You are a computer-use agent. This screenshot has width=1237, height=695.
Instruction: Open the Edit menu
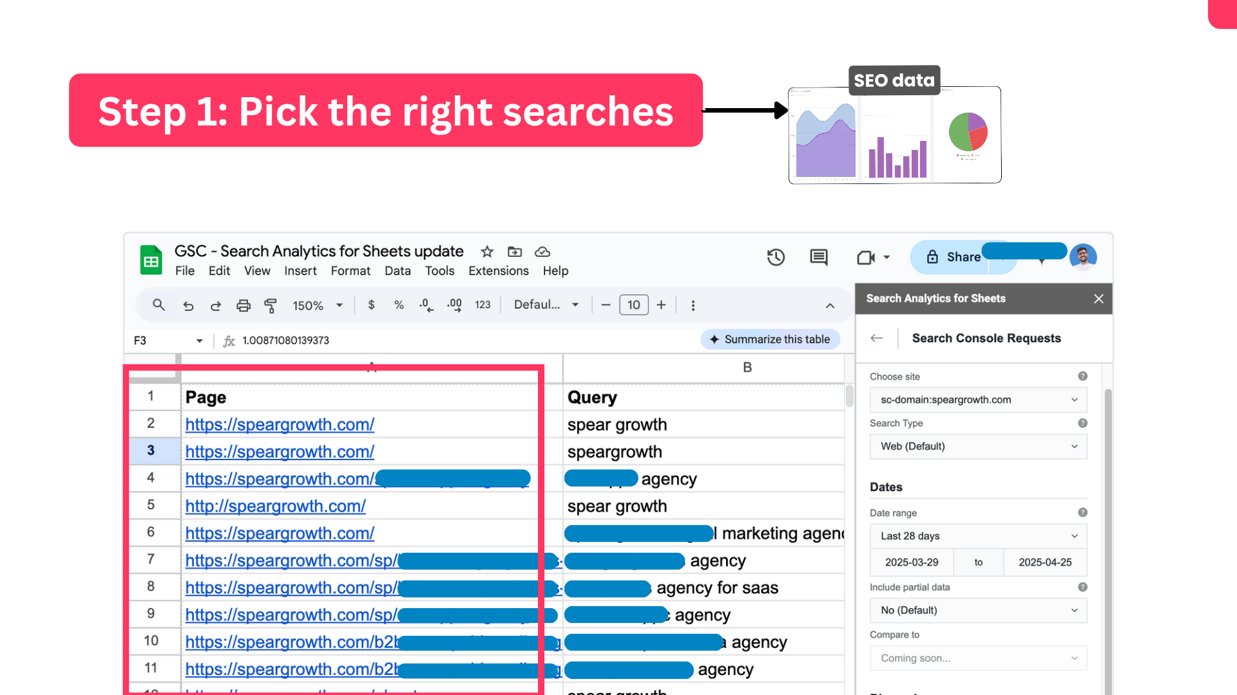coord(219,271)
